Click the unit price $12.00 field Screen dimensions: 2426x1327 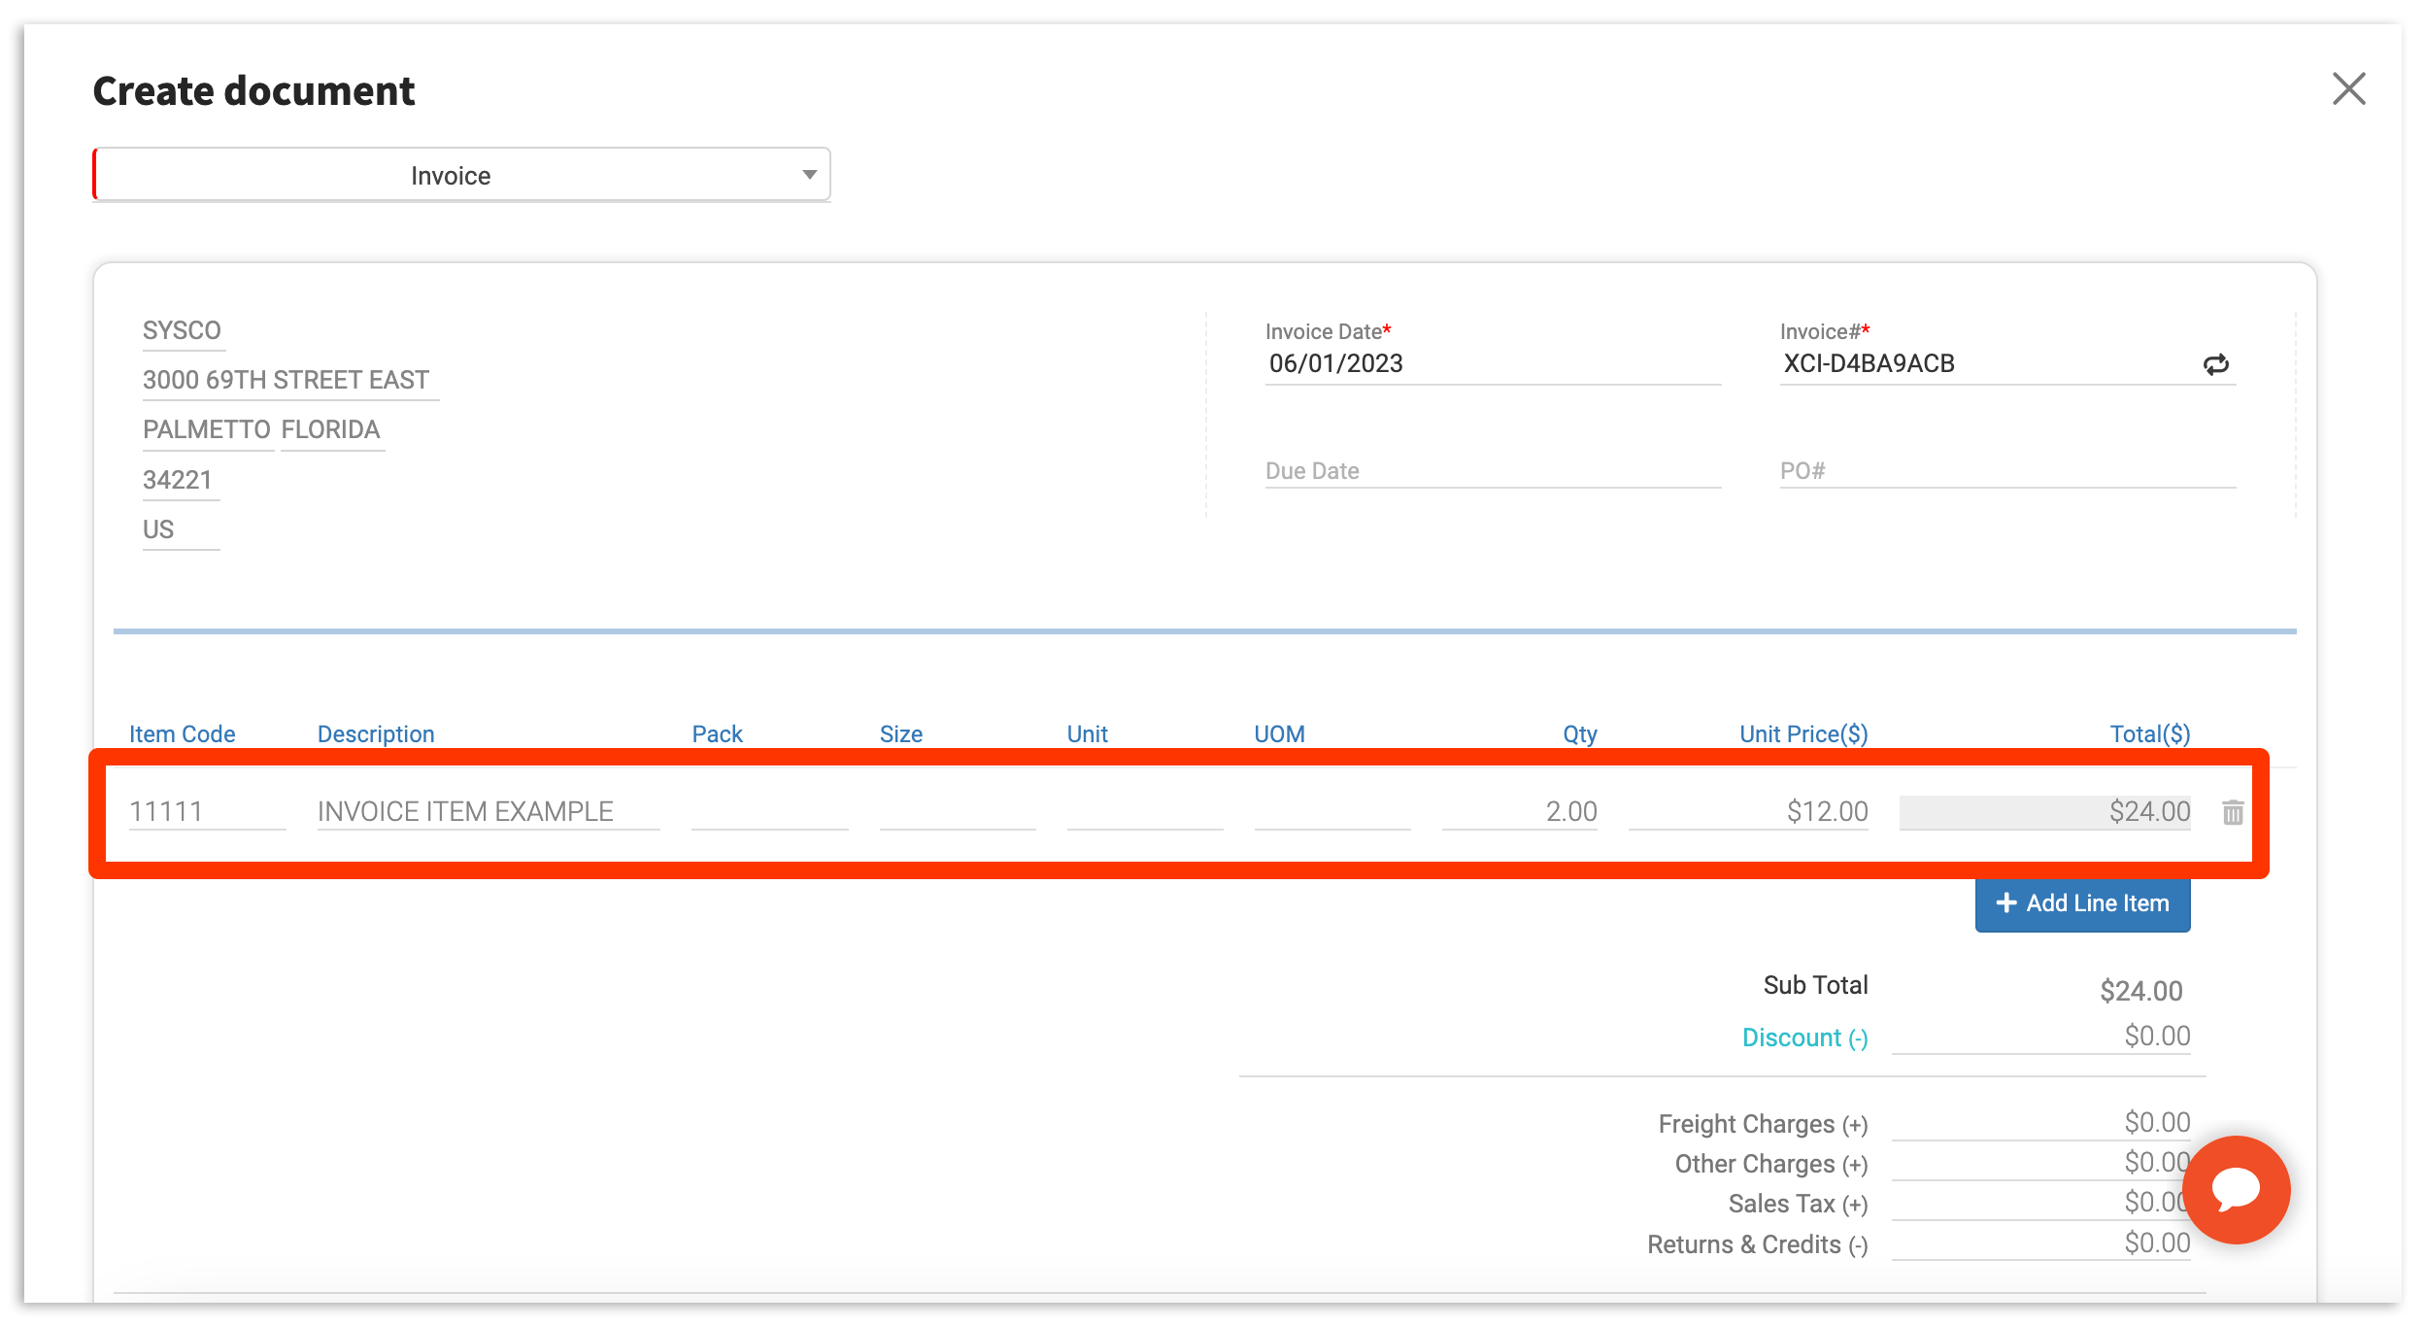click(1750, 811)
